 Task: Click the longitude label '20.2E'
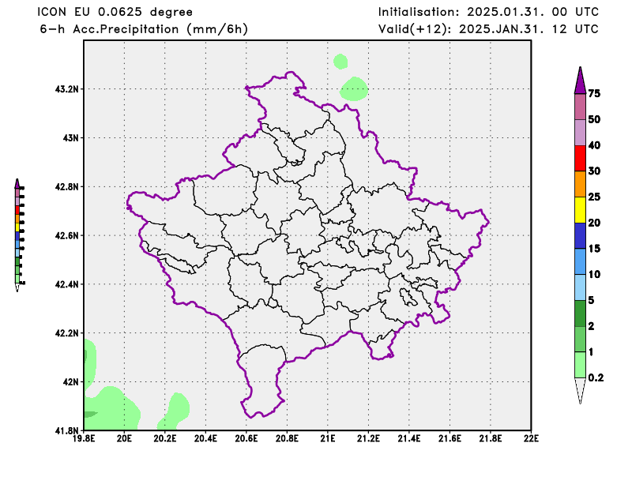165,438
